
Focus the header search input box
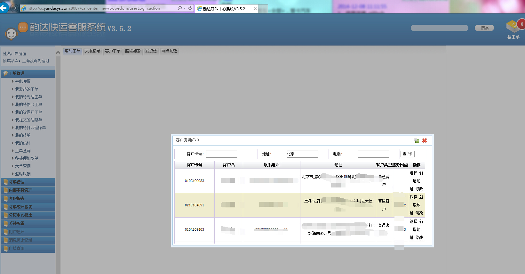tap(440, 28)
